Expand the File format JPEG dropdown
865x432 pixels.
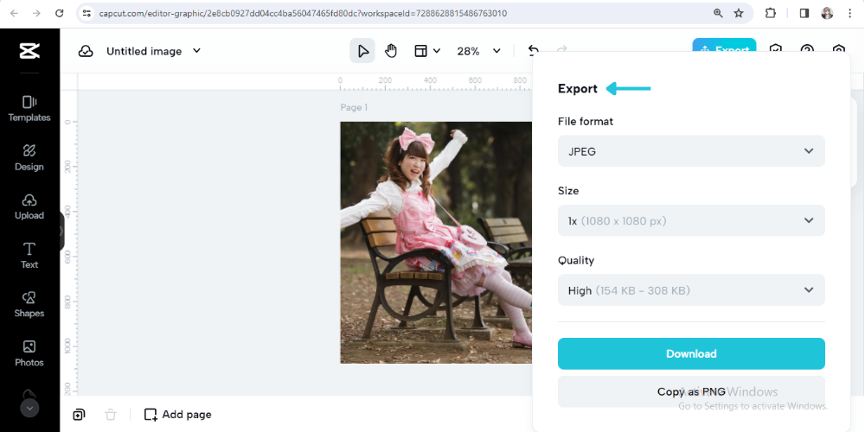tap(691, 151)
